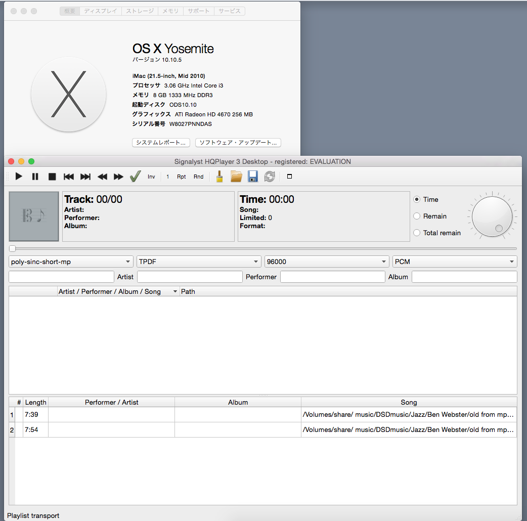Screen dimensions: 527x521
Task: Switch to メモリ tab in About This Mac
Action: coord(170,11)
